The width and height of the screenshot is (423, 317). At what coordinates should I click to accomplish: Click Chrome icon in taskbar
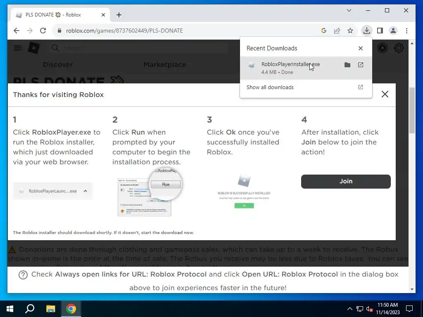click(71, 309)
